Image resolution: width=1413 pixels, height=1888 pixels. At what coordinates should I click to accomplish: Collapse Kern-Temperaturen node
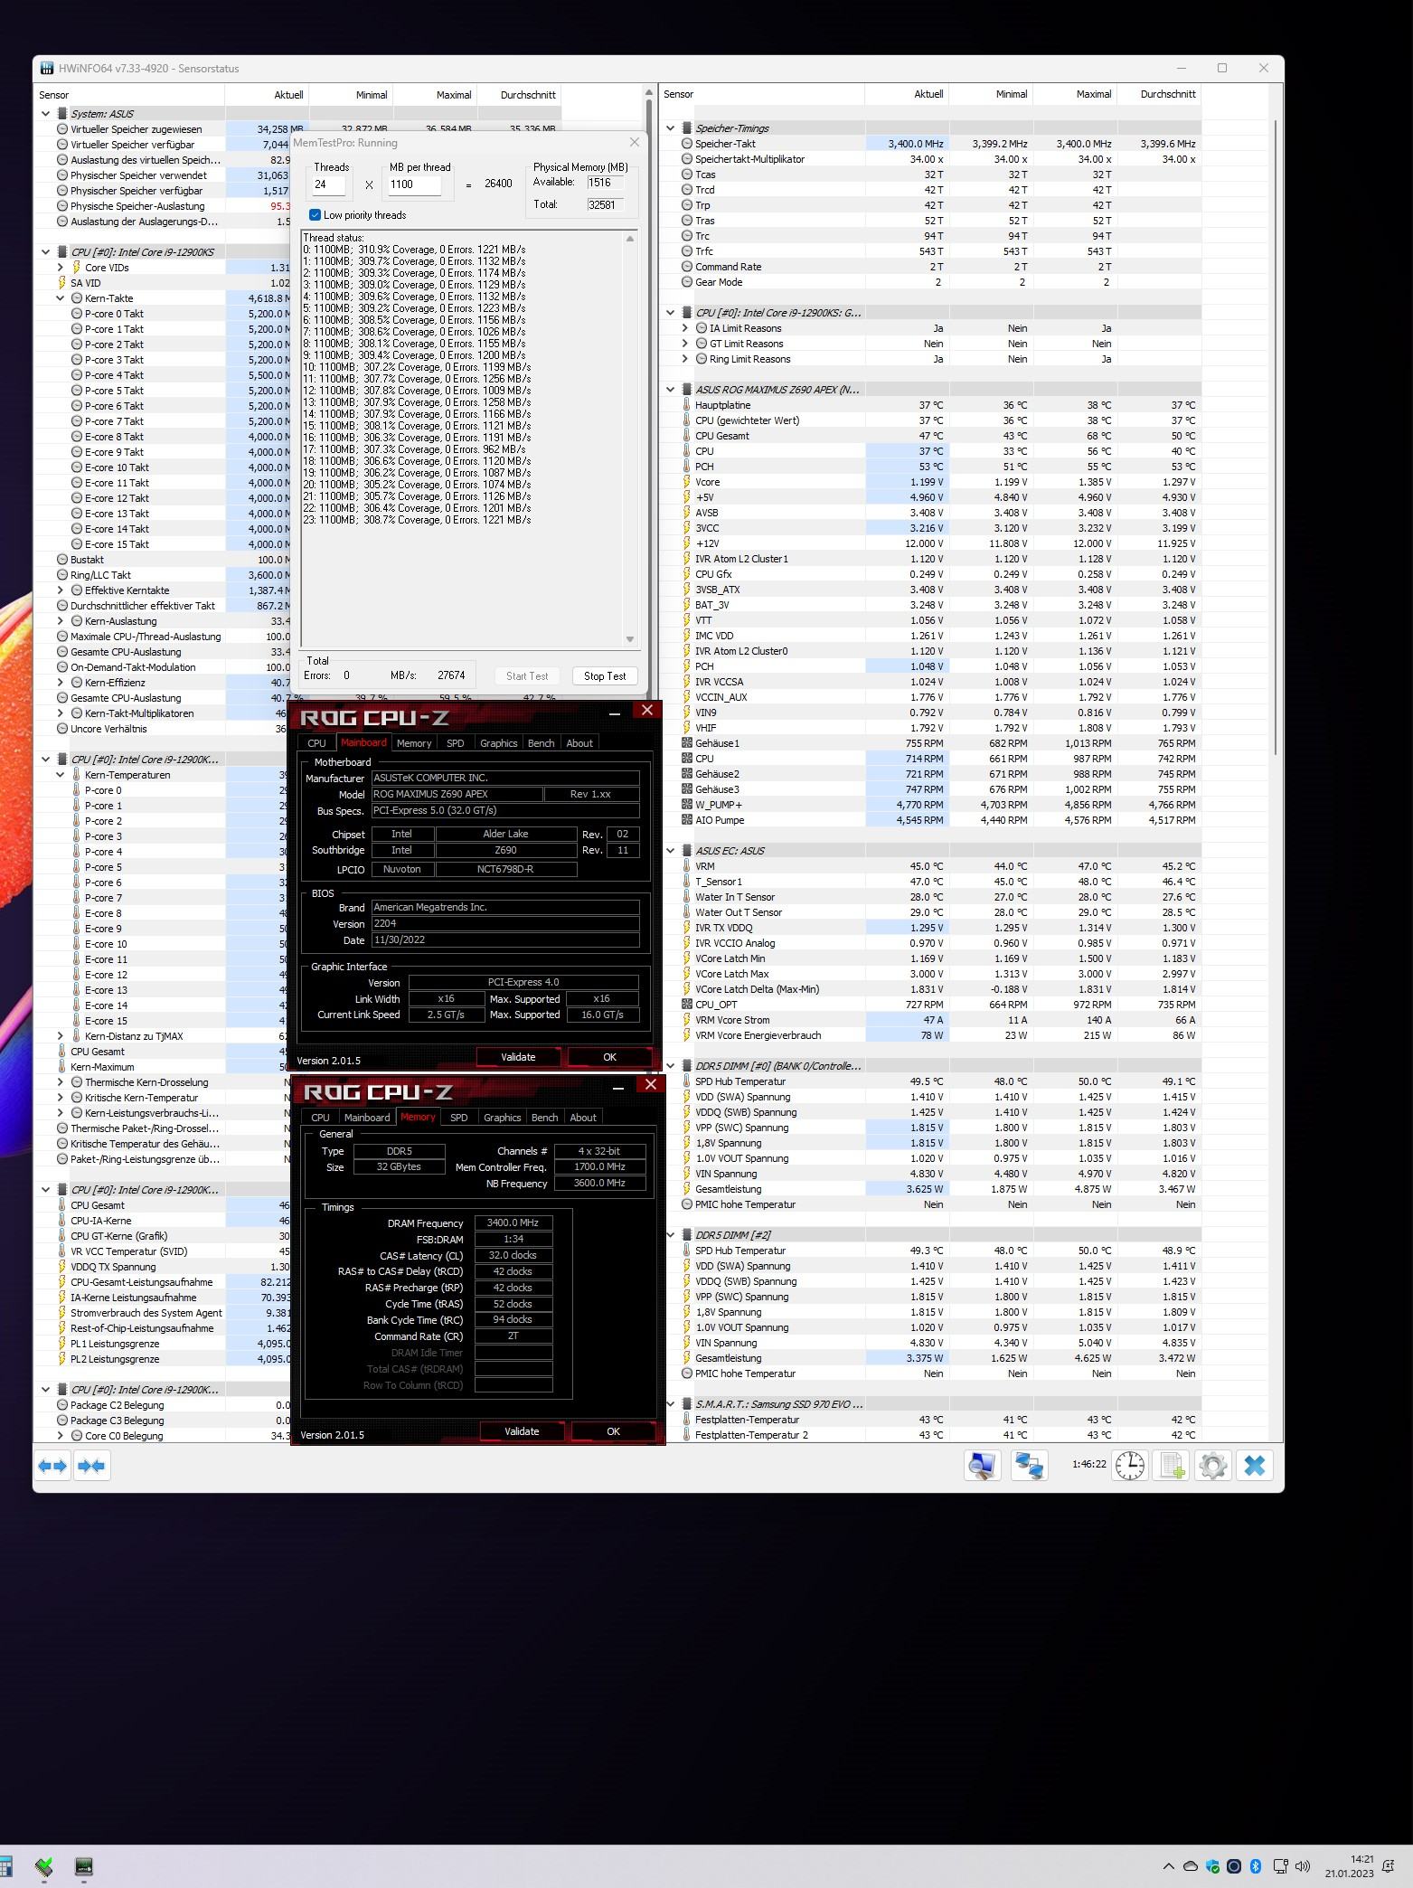click(x=60, y=775)
